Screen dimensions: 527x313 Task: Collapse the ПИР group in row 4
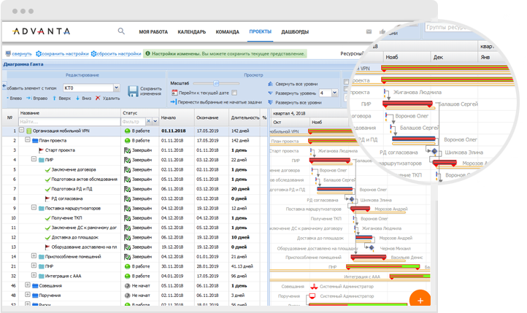pyautogui.click(x=34, y=159)
